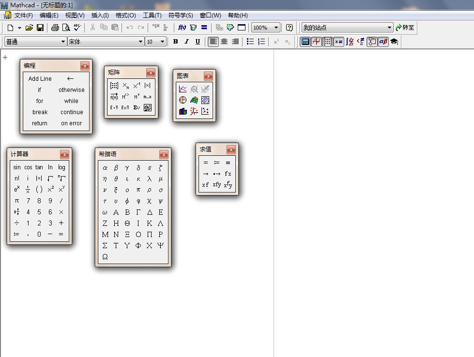The image size is (474, 357).
Task: Insert a 3D bar plot from the graph palette
Action: click(183, 111)
